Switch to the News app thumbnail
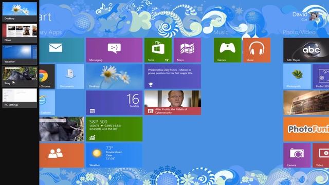Image resolution: width=329 pixels, height=185 pixels. point(20,33)
